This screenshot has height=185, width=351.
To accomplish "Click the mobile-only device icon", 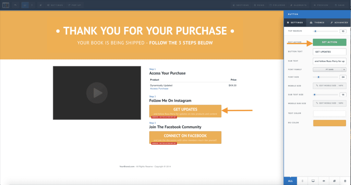I will (x=302, y=181).
